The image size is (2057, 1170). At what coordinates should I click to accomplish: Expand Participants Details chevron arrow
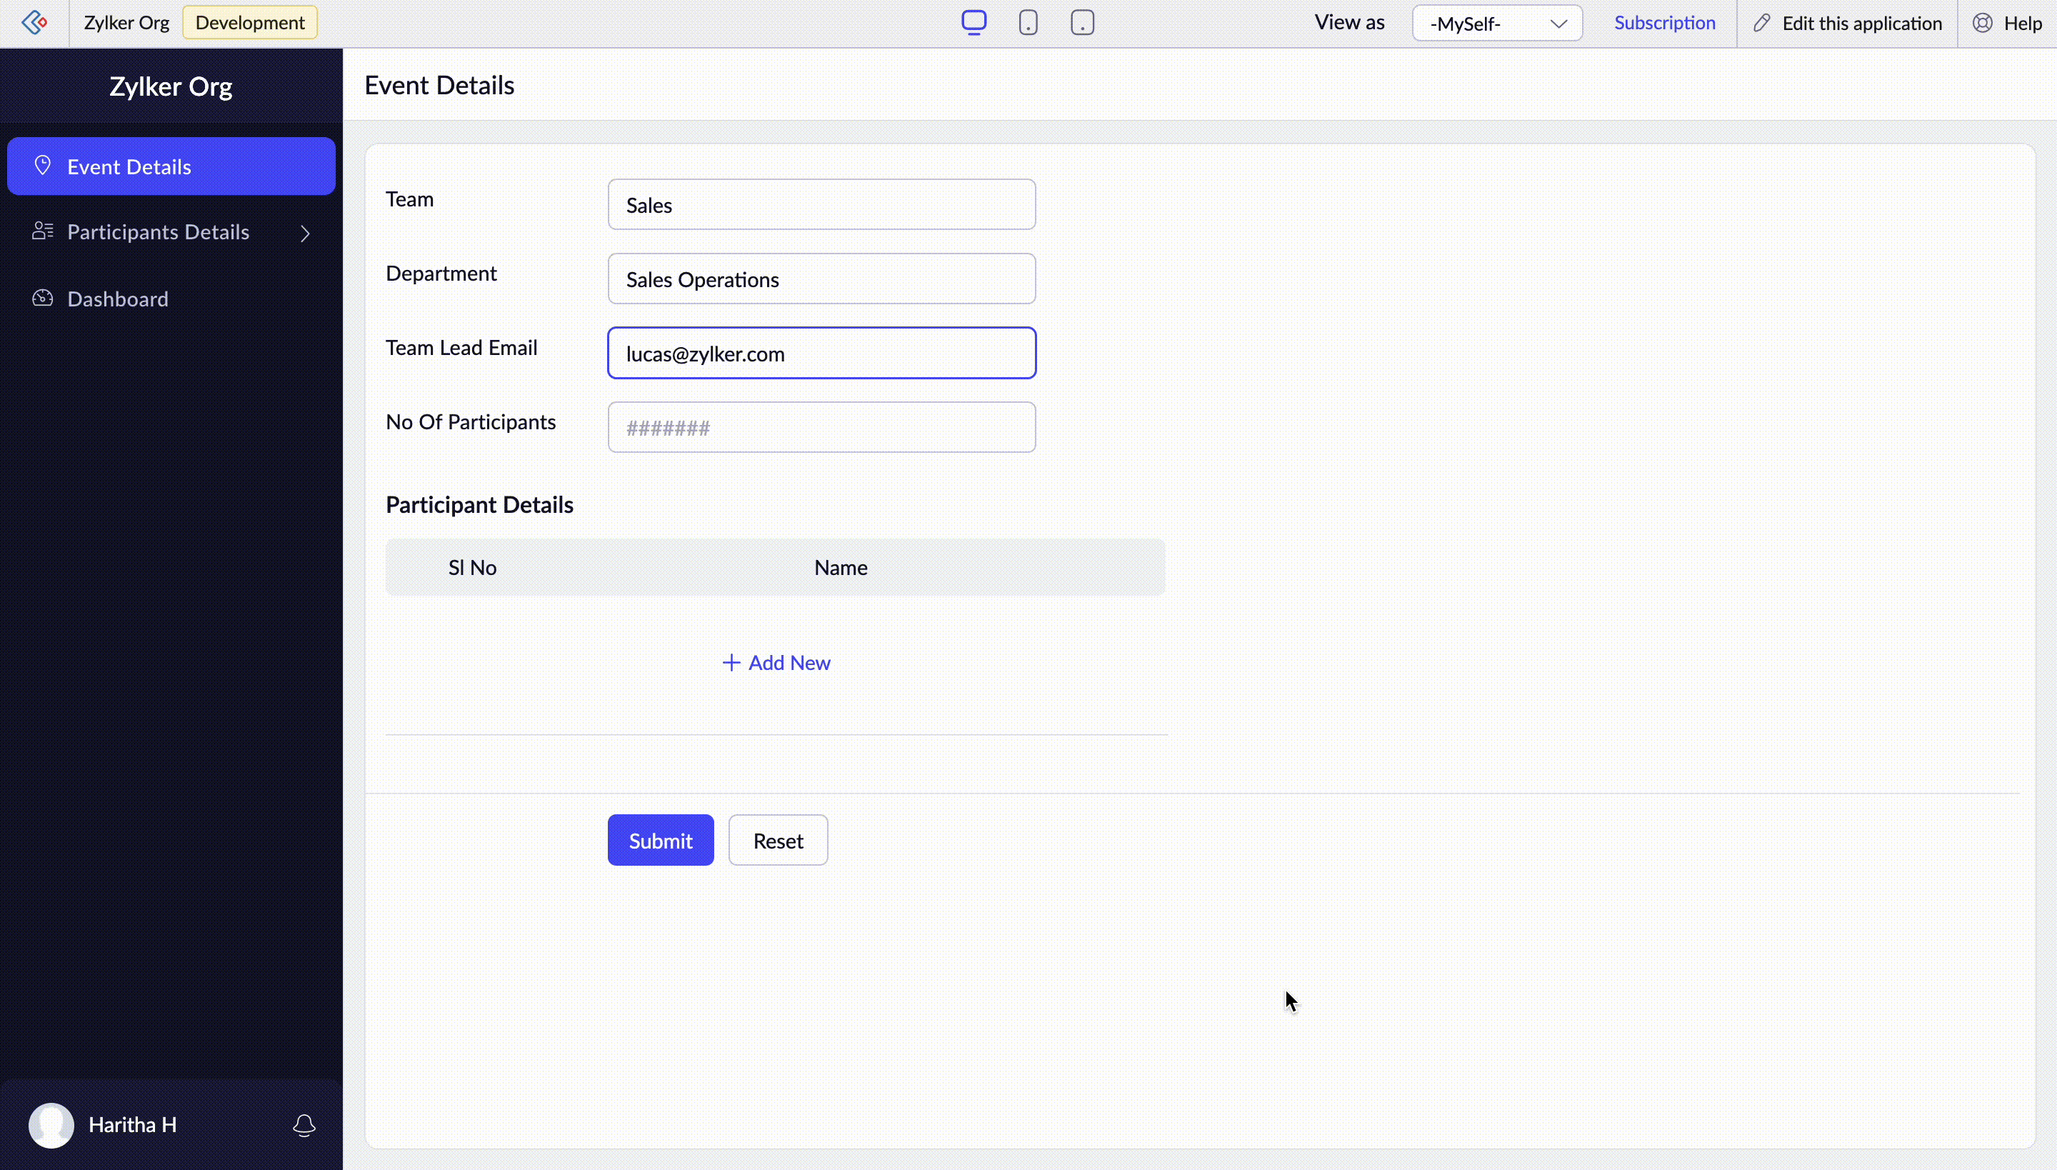click(x=306, y=233)
